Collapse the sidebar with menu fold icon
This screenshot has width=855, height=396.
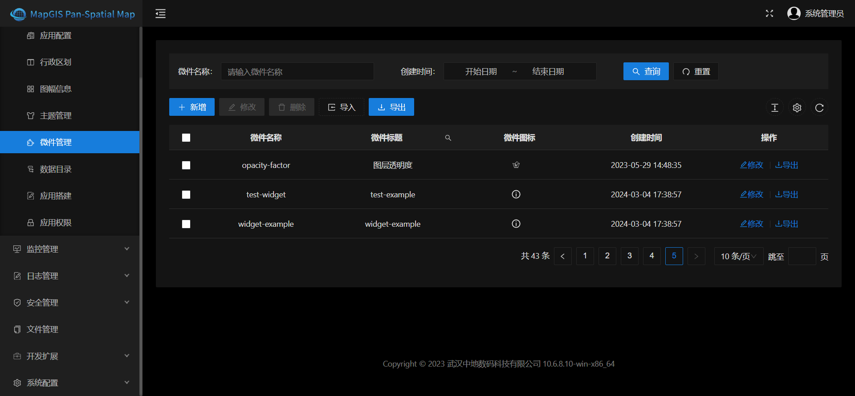click(160, 14)
